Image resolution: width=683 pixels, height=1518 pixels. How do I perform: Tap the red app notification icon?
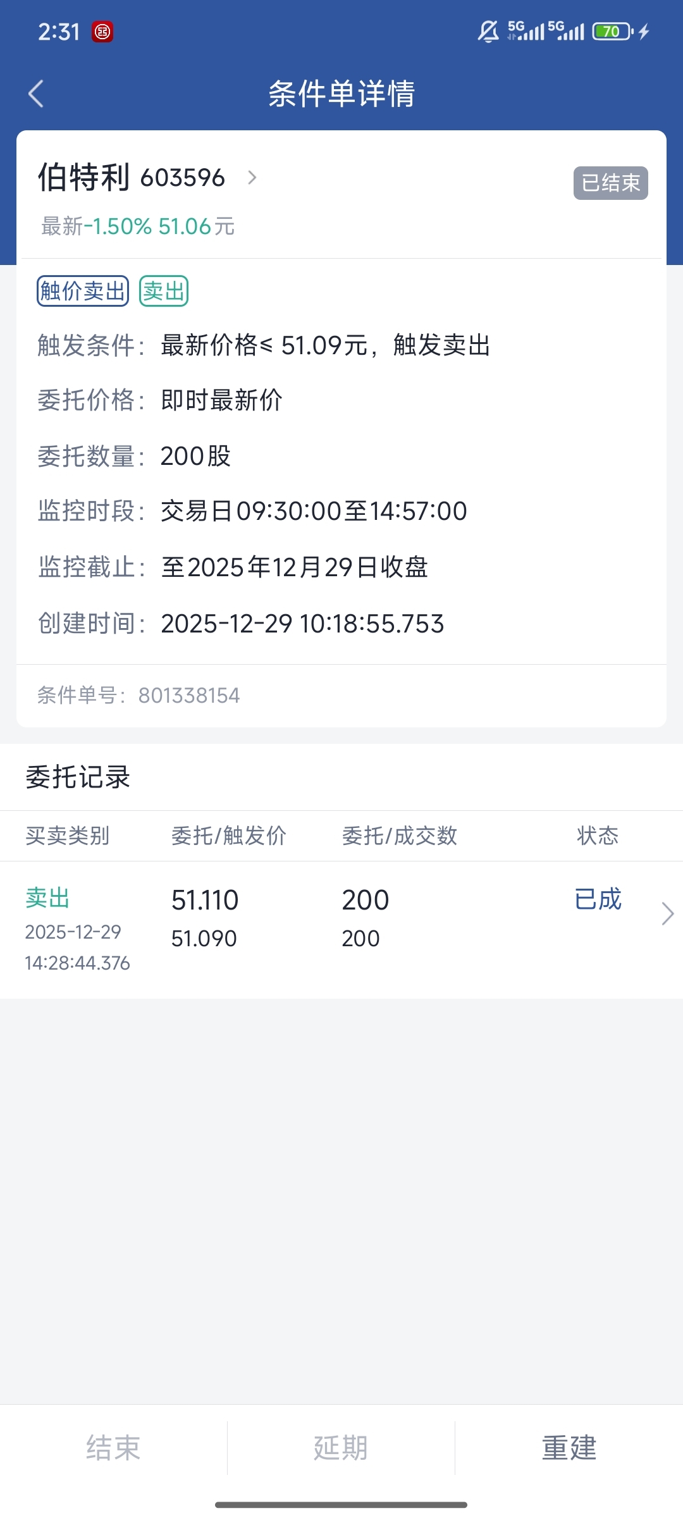tap(102, 31)
